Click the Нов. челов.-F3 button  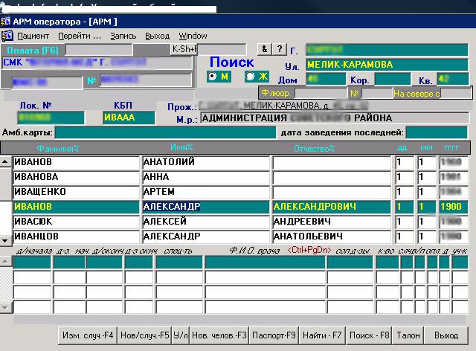click(x=219, y=335)
